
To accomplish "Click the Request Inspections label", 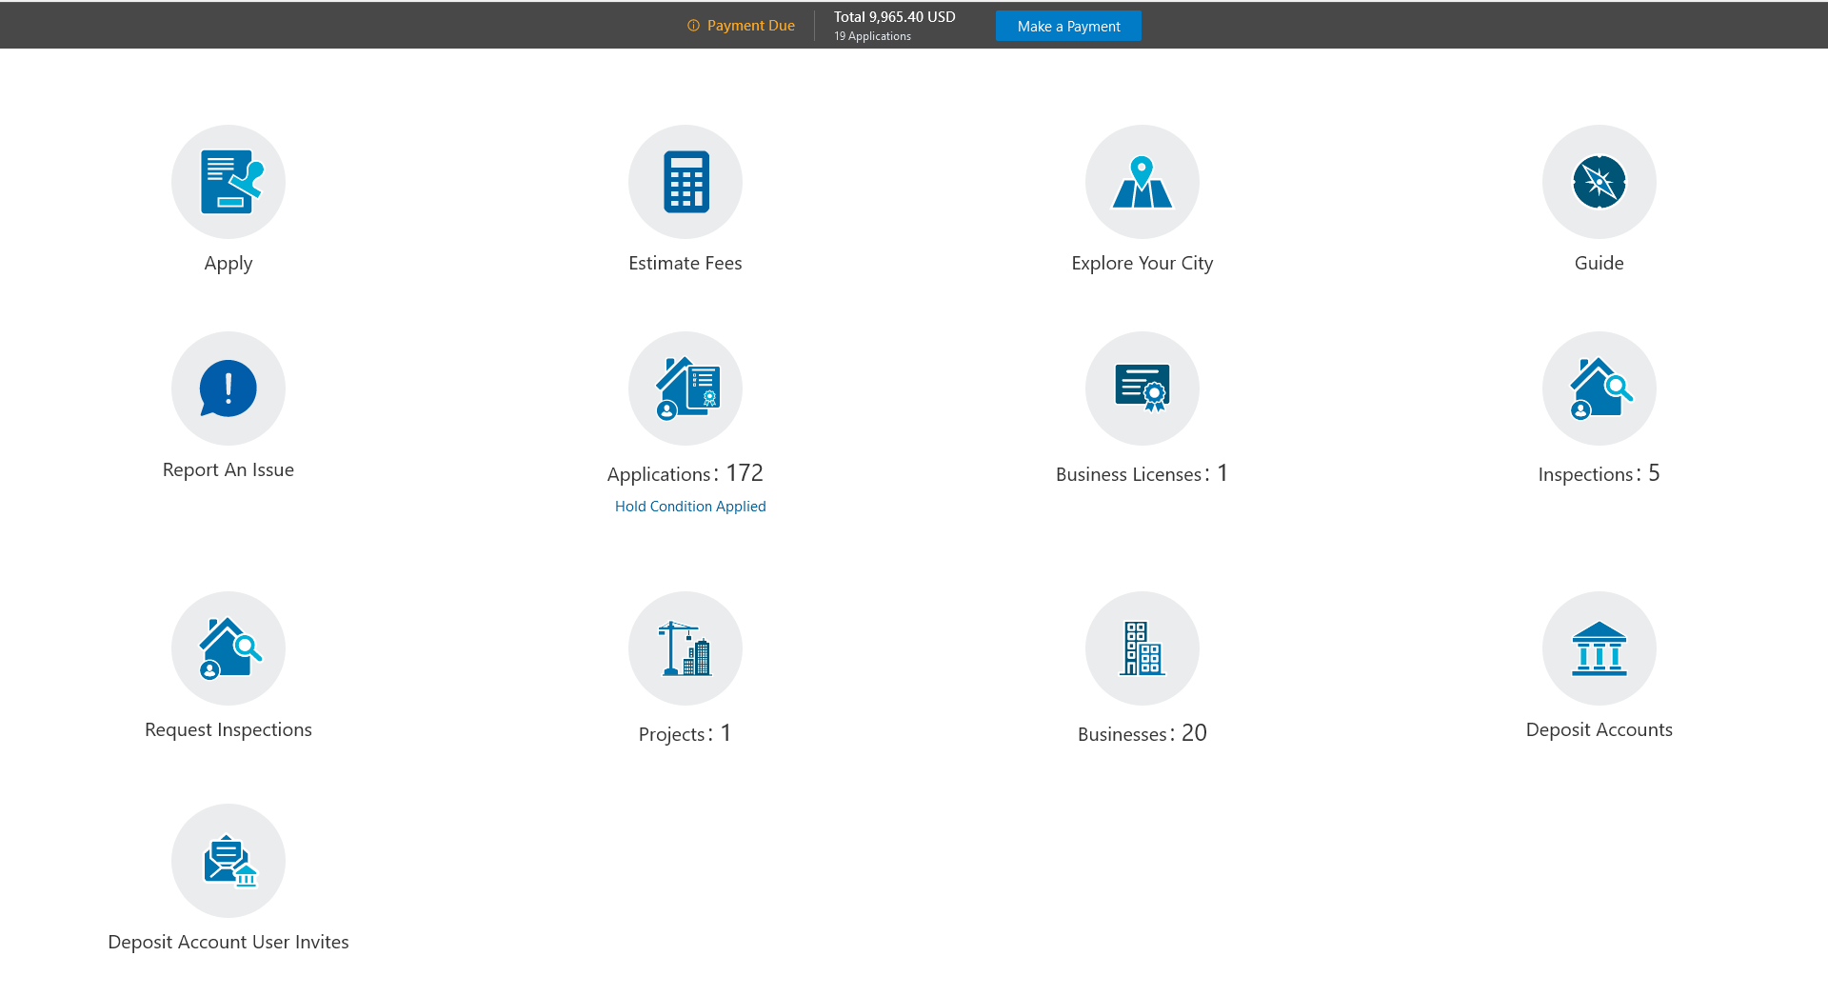I will (x=228, y=730).
